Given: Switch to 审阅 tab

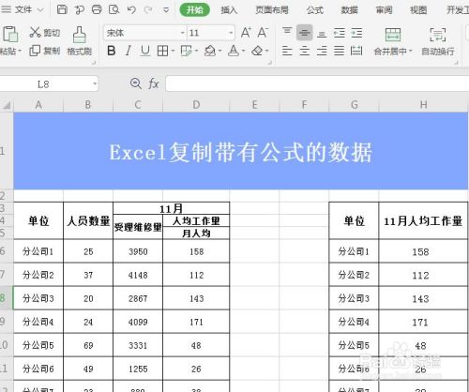Looking at the screenshot, I should pyautogui.click(x=384, y=10).
